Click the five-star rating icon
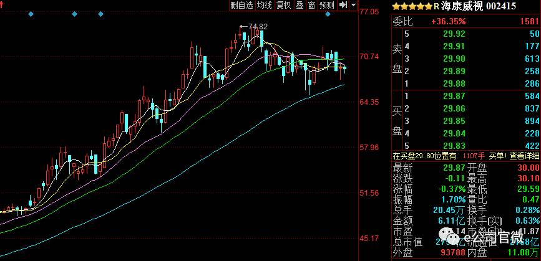 pos(412,6)
